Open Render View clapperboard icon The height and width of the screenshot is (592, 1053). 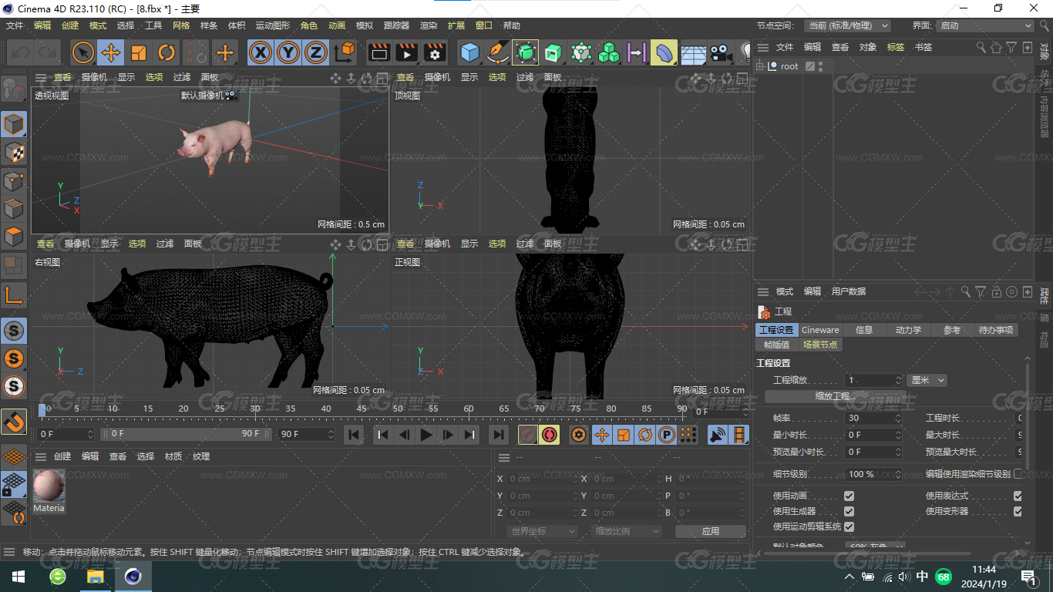point(378,52)
